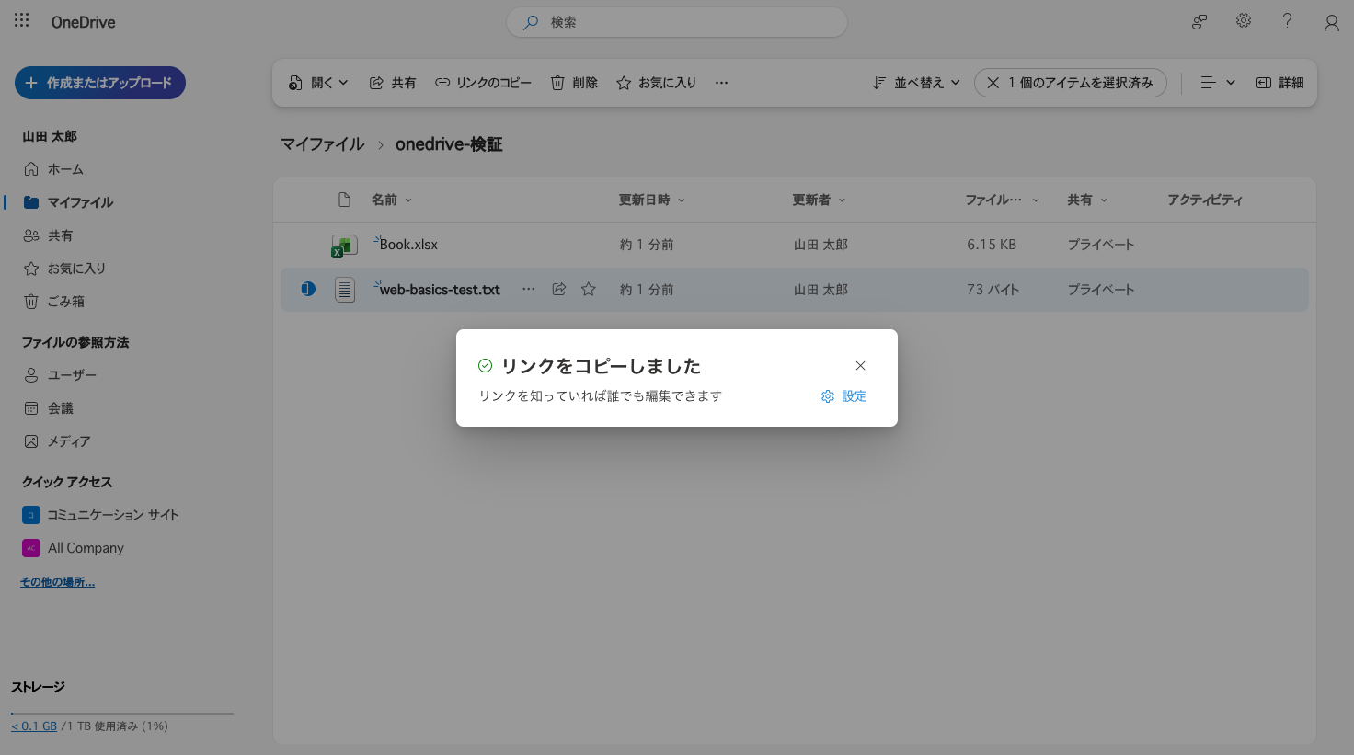
Task: Open the premium features icon in header
Action: click(x=1199, y=22)
